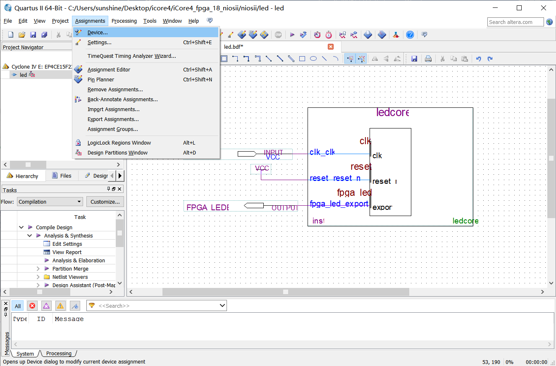Switch to the Processing messages tab
The width and height of the screenshot is (556, 366).
[x=59, y=354]
